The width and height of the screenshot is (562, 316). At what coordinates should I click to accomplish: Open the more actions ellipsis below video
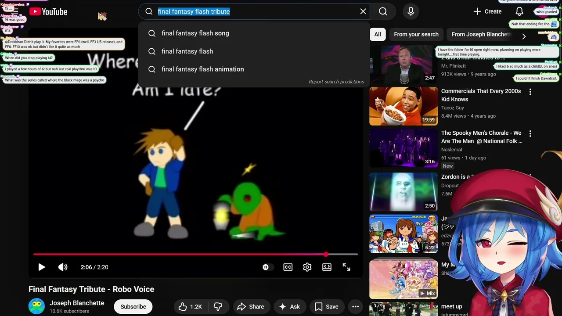click(356, 306)
